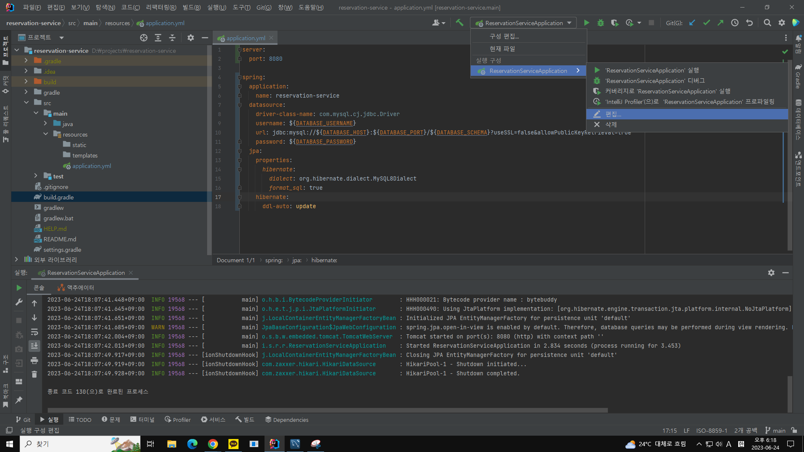Open project panel options gear

191,38
